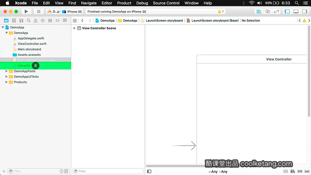The image size is (311, 175).
Task: Expand the Products folder
Action: (7, 82)
